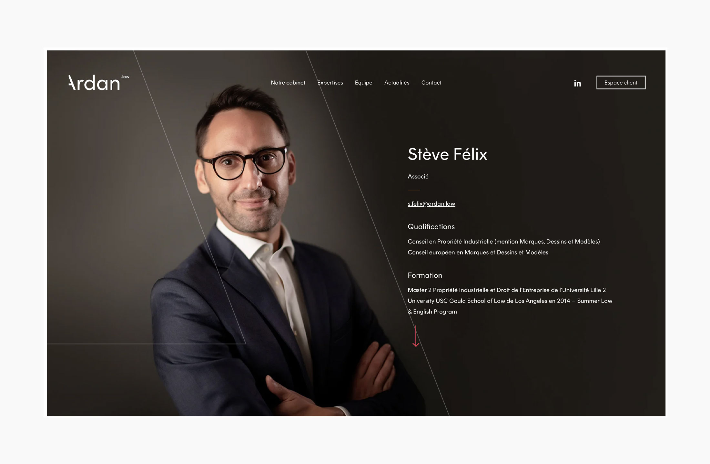
Task: Open the LinkedIn icon link
Action: coord(577,83)
